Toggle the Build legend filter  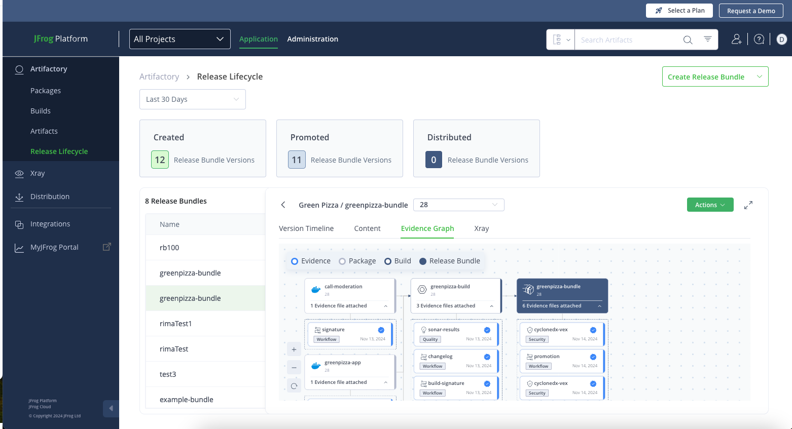(x=388, y=261)
